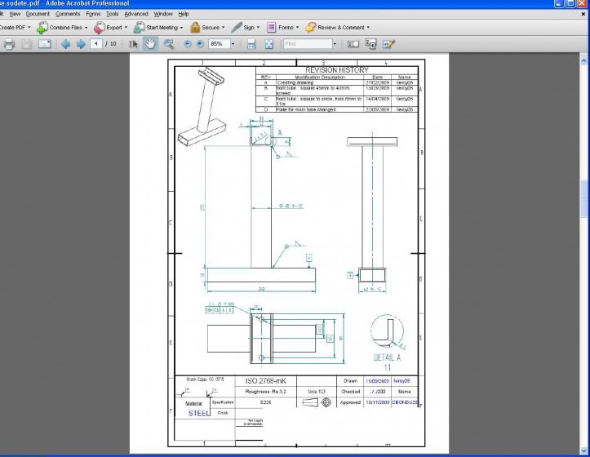This screenshot has width=590, height=457.
Task: Click the Print icon in toolbar
Action: 10,44
